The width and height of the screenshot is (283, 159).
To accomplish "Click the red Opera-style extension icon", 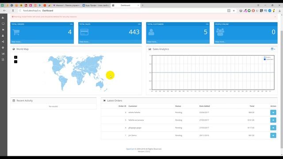I will tap(253, 11).
